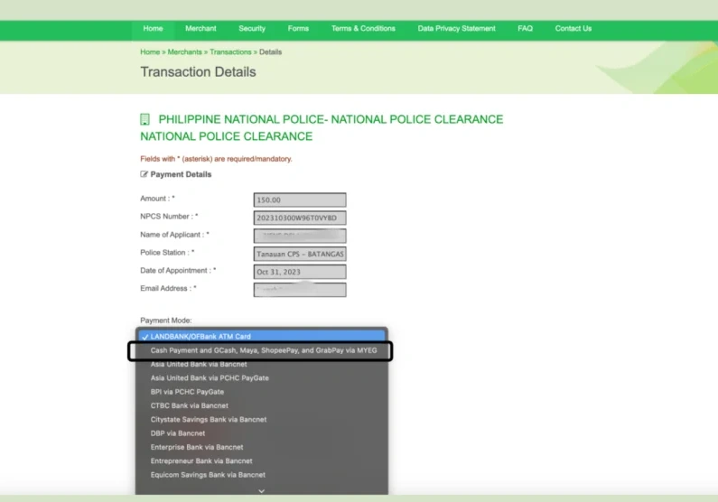Open the Merchant menu item
718x502 pixels.
pos(200,28)
